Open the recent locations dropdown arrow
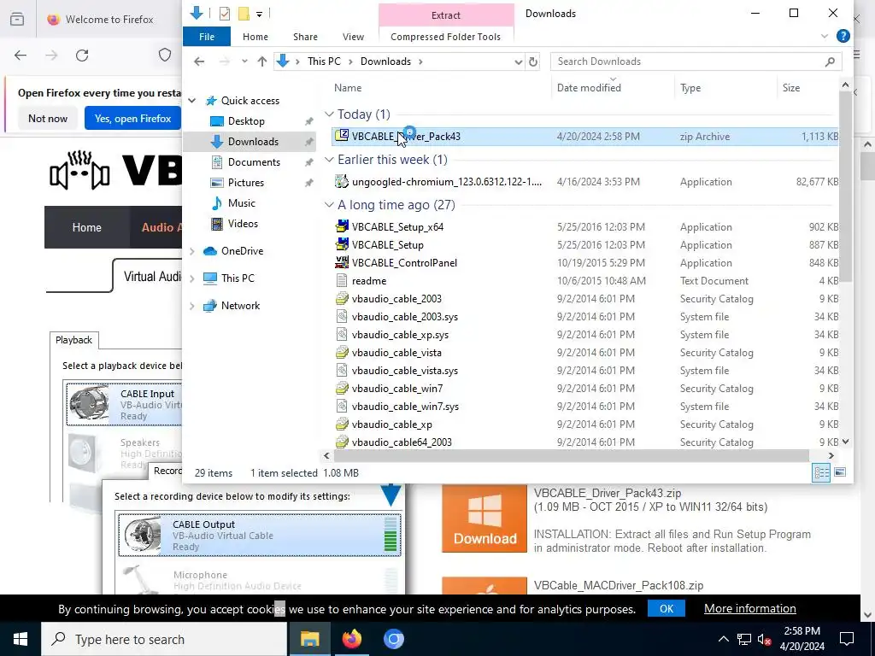This screenshot has width=875, height=656. (244, 61)
